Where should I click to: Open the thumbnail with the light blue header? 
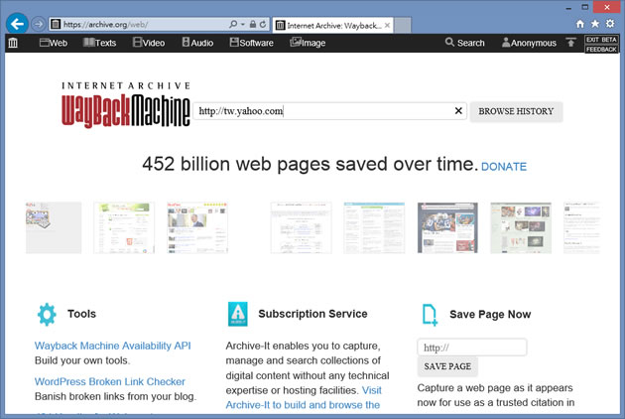coord(374,227)
